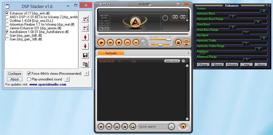Click the Enhancer Ambience slider
The height and width of the screenshot is (135, 273).
pyautogui.click(x=232, y=54)
